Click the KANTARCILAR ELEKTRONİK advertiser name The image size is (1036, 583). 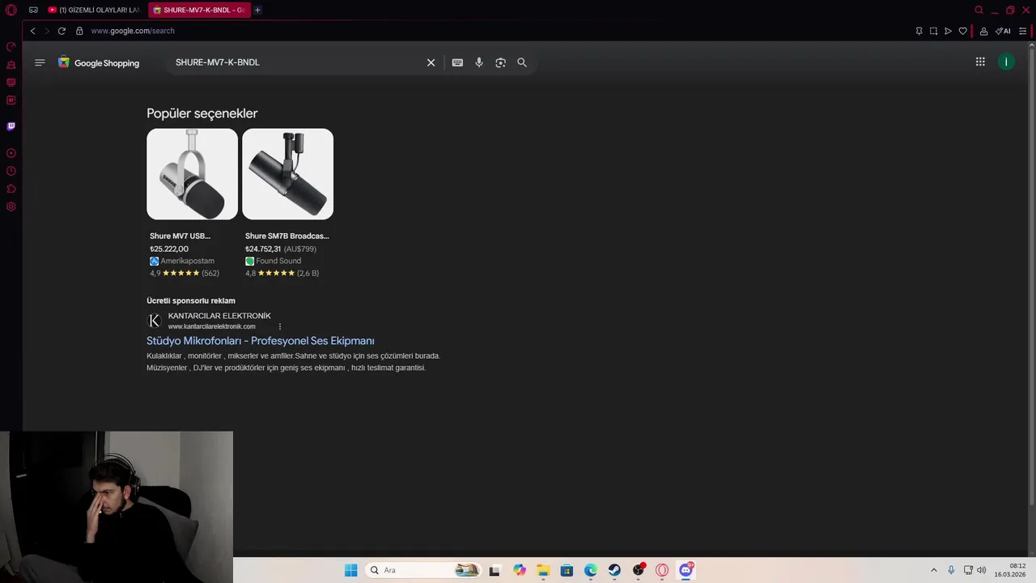219,316
